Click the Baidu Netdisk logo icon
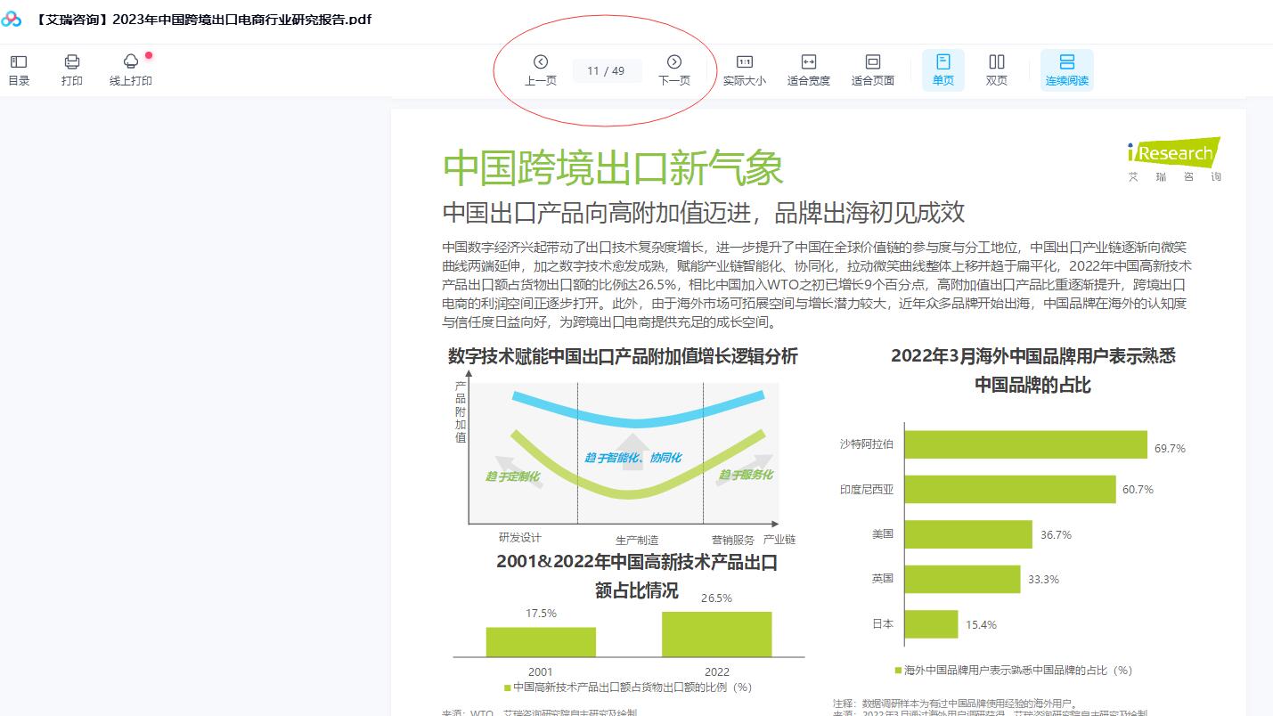 [x=12, y=19]
